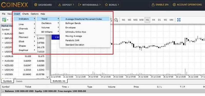Open the Insert menu

click(17, 14)
